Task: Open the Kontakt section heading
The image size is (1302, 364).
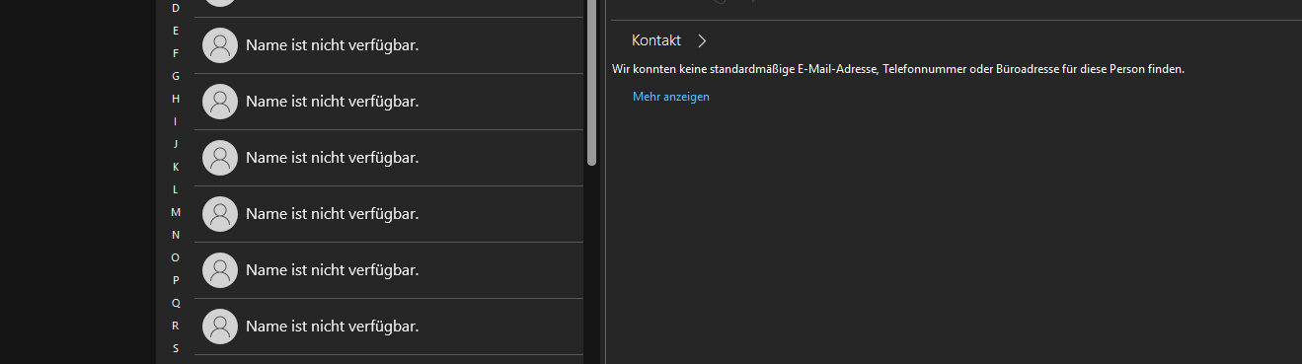Action: (656, 40)
